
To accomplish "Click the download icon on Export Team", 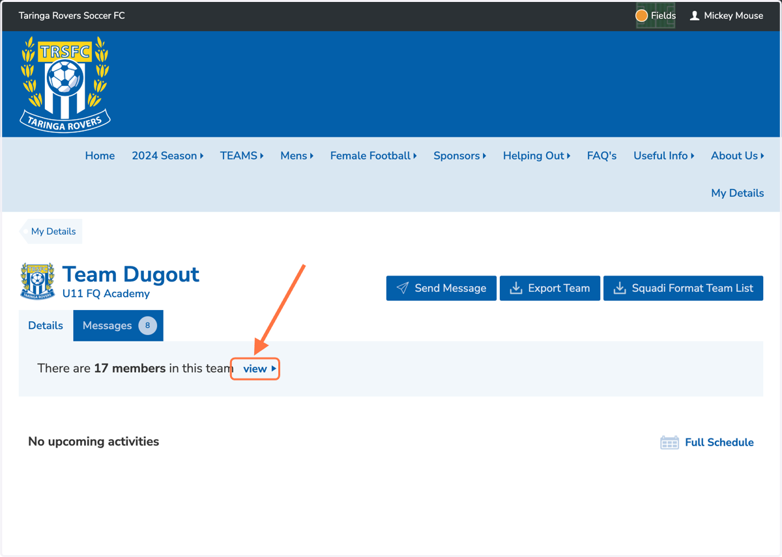I will click(516, 288).
